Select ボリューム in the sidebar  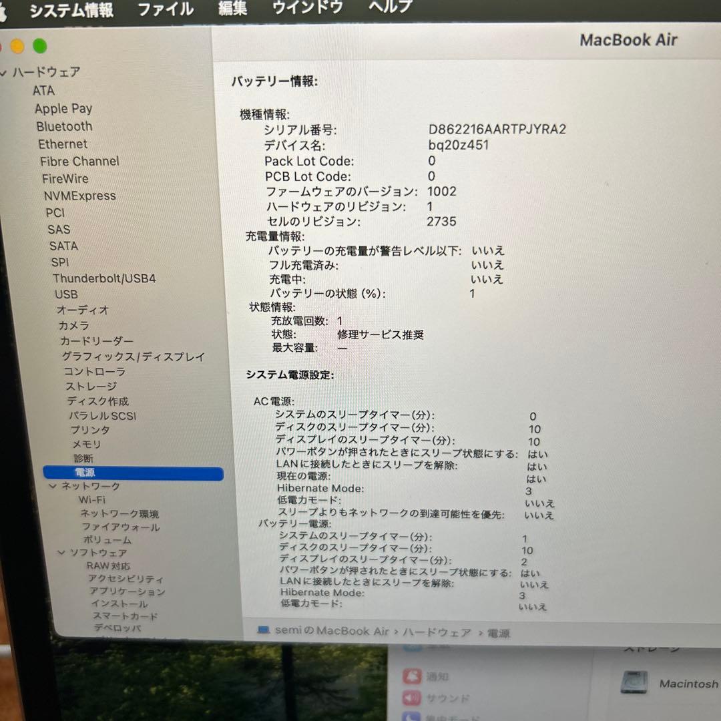click(107, 540)
